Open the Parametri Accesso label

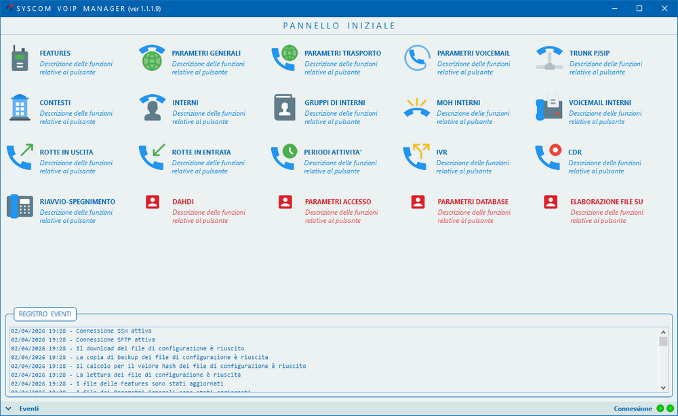click(x=338, y=202)
